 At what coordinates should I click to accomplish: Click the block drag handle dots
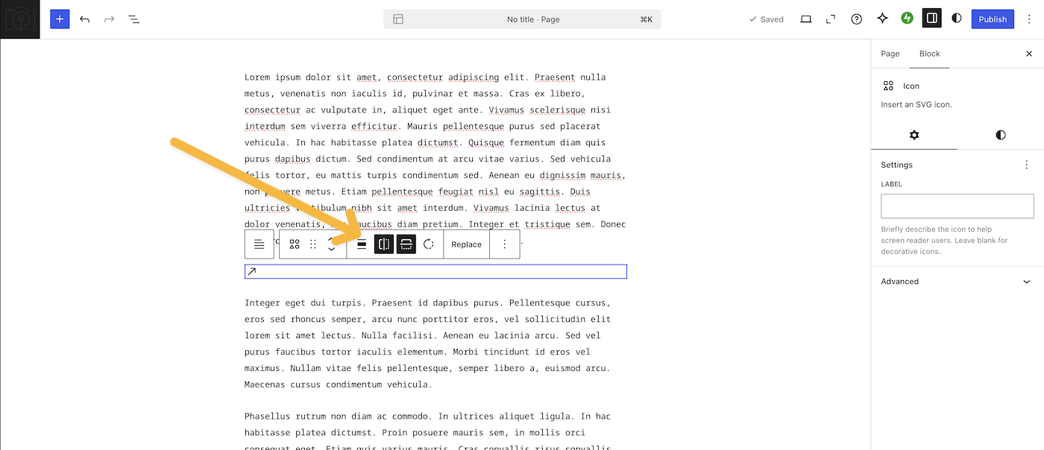pyautogui.click(x=313, y=244)
